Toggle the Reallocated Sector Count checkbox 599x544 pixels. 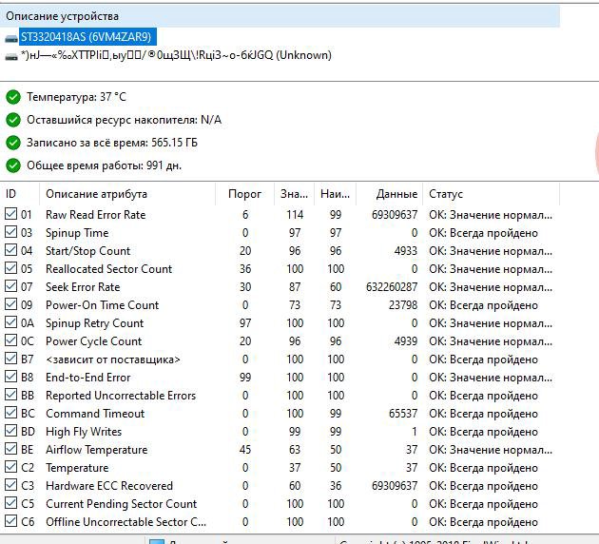pos(10,269)
